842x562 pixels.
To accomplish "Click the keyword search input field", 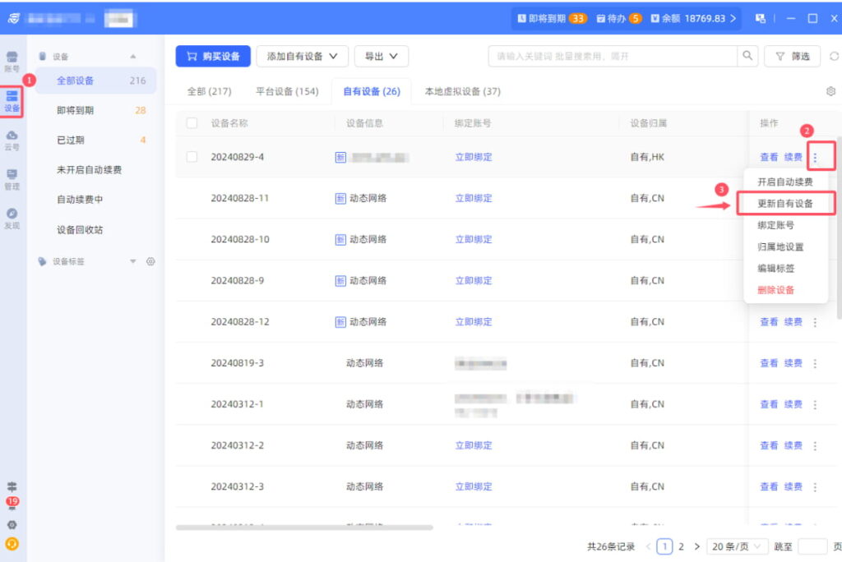I will (x=613, y=56).
